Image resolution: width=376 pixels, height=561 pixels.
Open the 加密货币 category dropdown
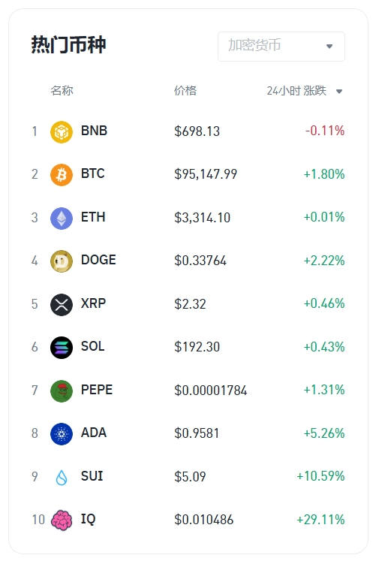pyautogui.click(x=281, y=46)
